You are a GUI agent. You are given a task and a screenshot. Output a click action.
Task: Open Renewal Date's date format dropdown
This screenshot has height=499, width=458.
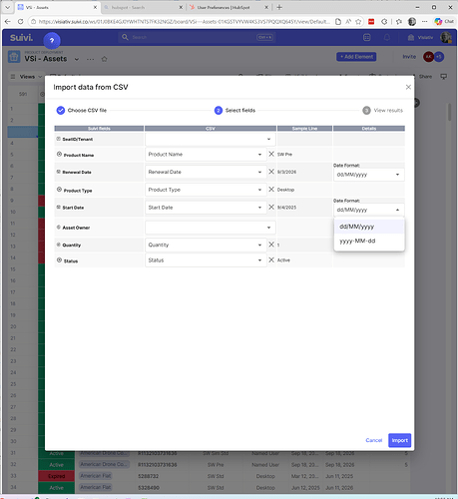pos(369,175)
